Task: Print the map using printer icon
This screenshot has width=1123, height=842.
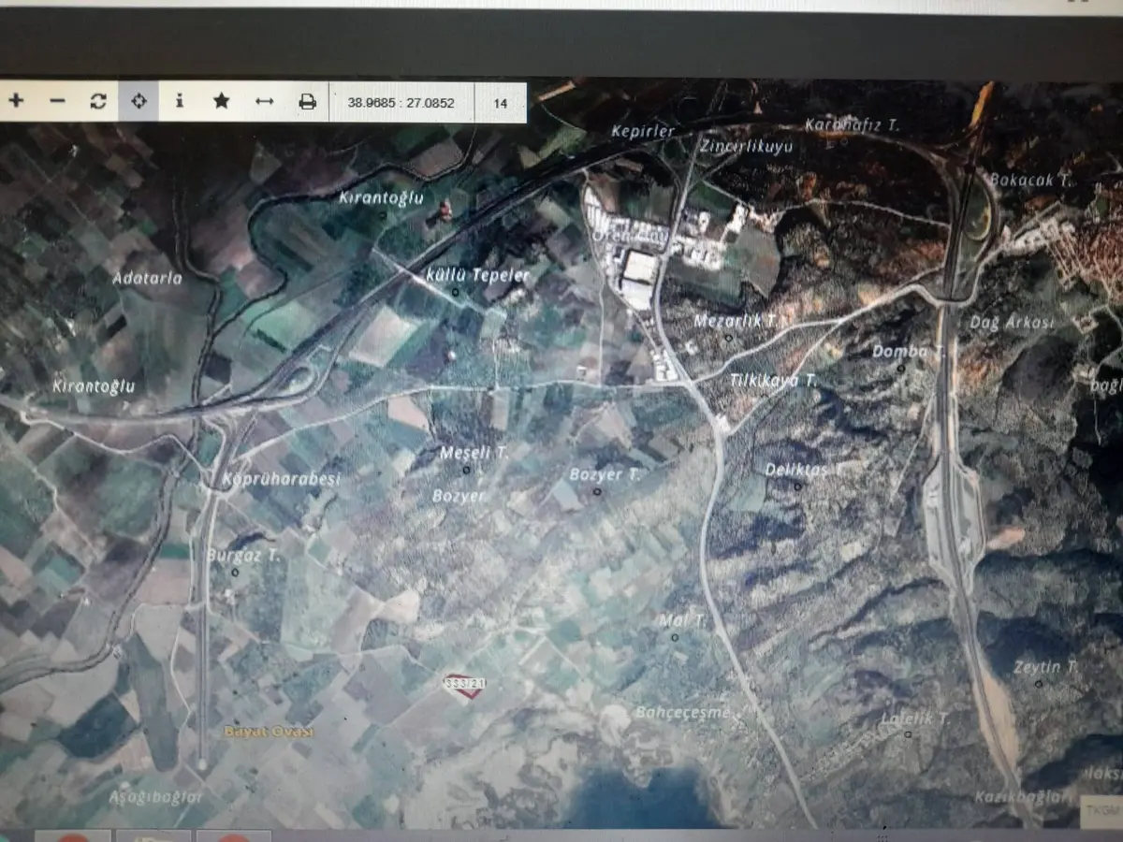Action: click(307, 102)
